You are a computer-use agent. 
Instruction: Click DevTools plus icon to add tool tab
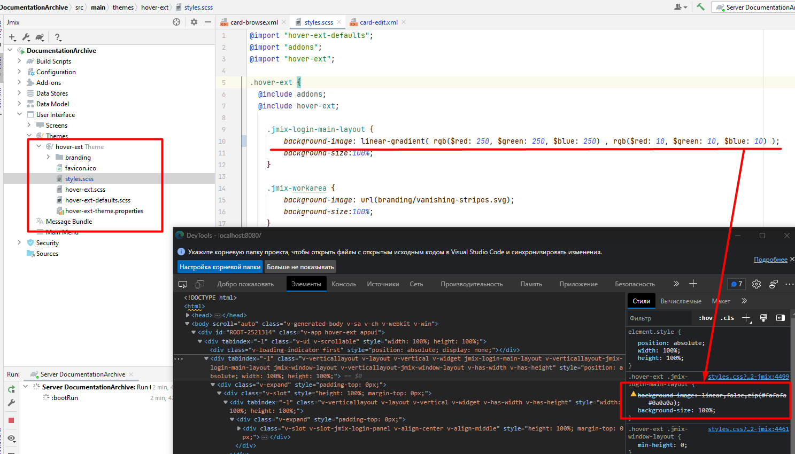pyautogui.click(x=693, y=284)
